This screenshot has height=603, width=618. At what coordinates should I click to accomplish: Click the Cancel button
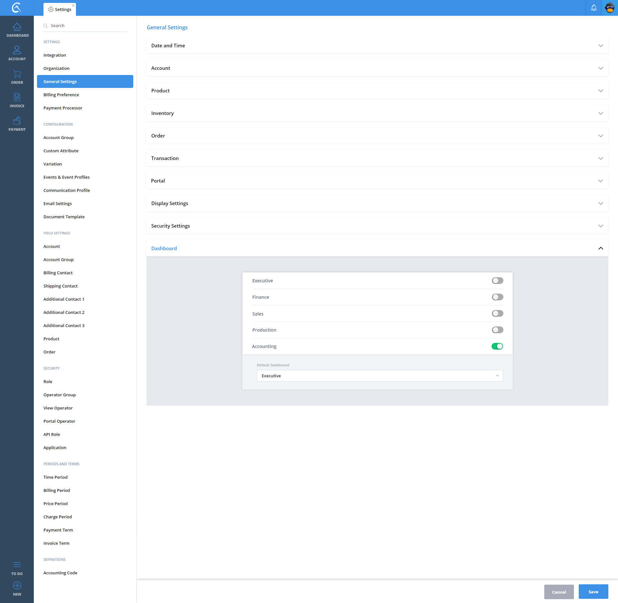coord(559,592)
